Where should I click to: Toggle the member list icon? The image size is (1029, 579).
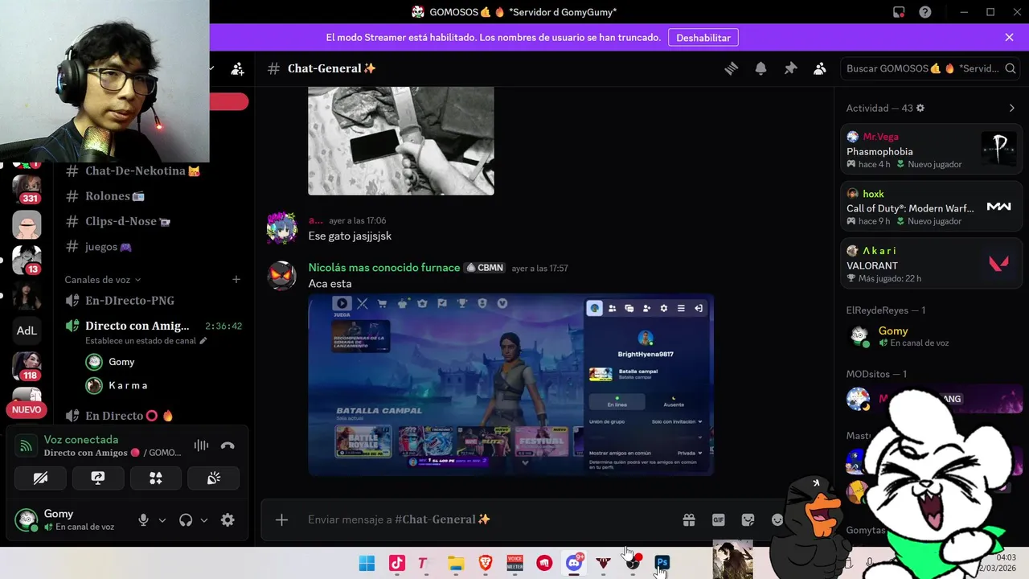[x=819, y=69]
